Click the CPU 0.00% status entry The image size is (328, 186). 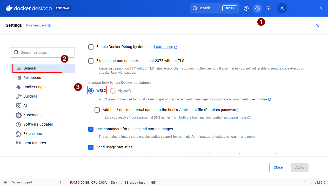point(99,183)
